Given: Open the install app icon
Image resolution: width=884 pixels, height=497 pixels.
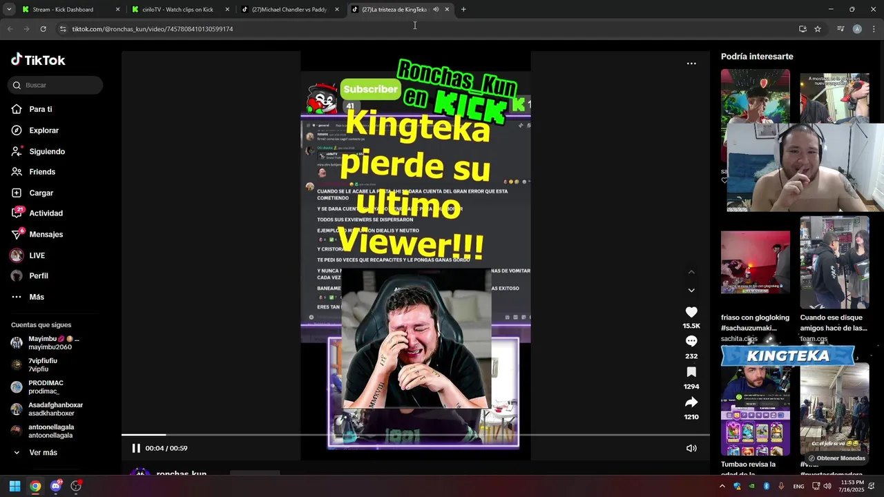Looking at the screenshot, I should pyautogui.click(x=803, y=29).
